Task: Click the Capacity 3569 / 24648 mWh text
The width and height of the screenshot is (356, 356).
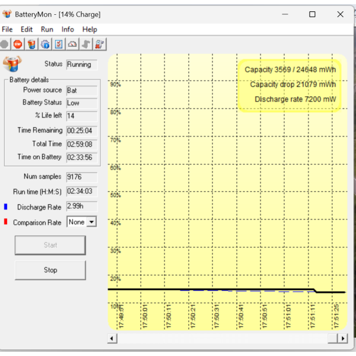Action: [290, 69]
